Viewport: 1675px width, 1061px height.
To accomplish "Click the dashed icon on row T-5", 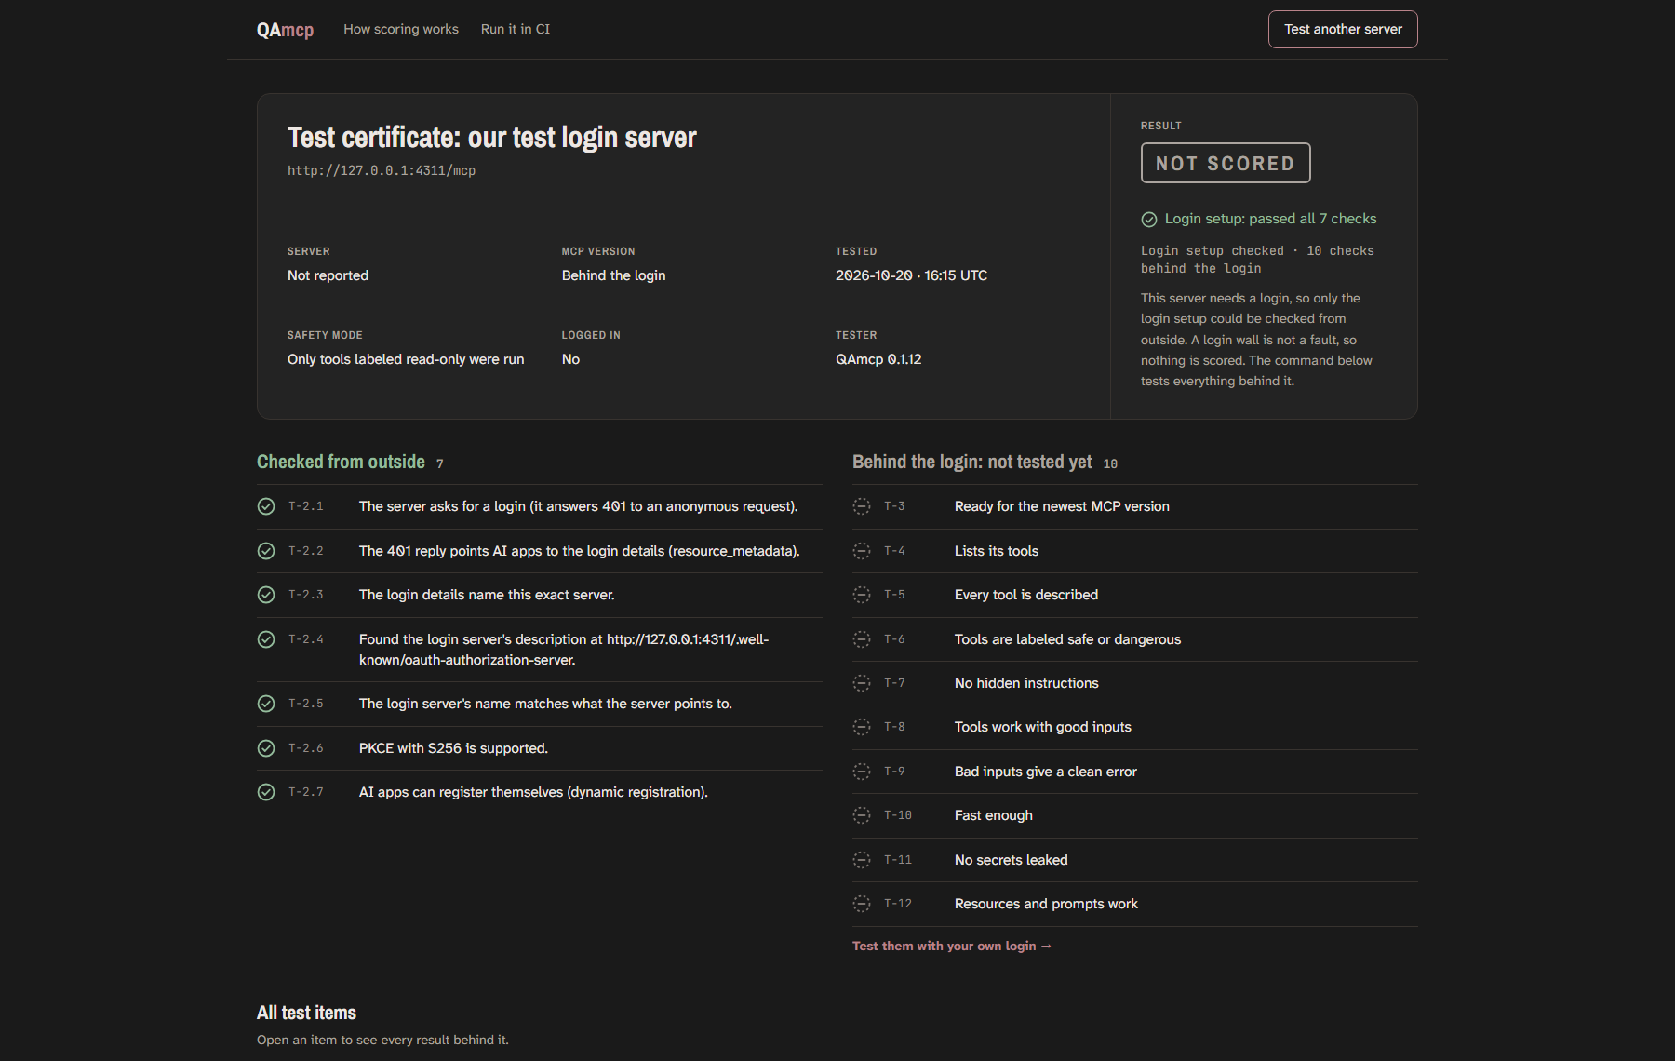I will (x=862, y=595).
